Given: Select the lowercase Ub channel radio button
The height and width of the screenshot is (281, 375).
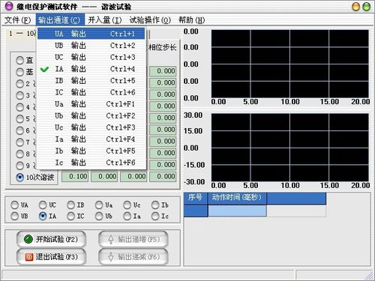Looking at the screenshot, I should [x=99, y=216].
